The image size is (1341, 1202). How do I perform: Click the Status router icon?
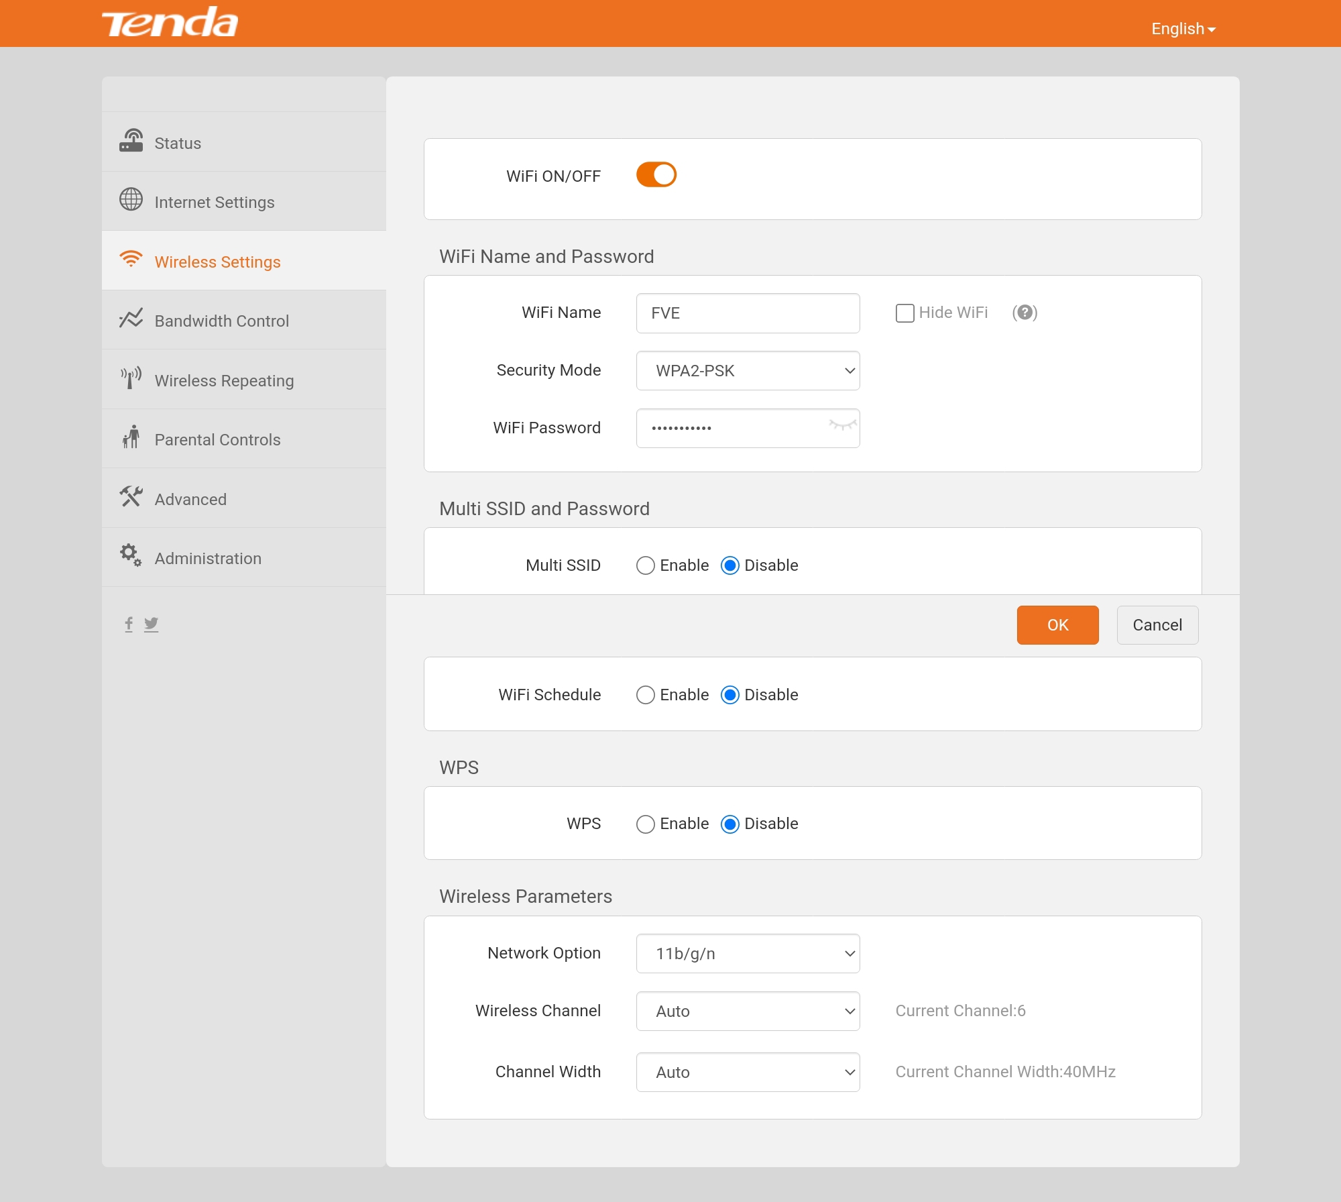131,141
